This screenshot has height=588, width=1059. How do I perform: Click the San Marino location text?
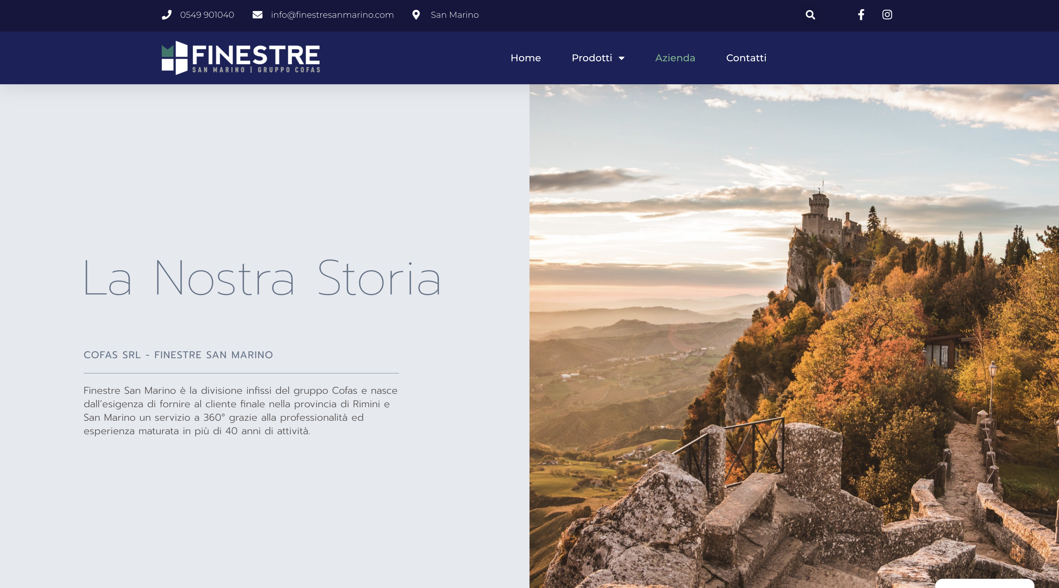455,15
